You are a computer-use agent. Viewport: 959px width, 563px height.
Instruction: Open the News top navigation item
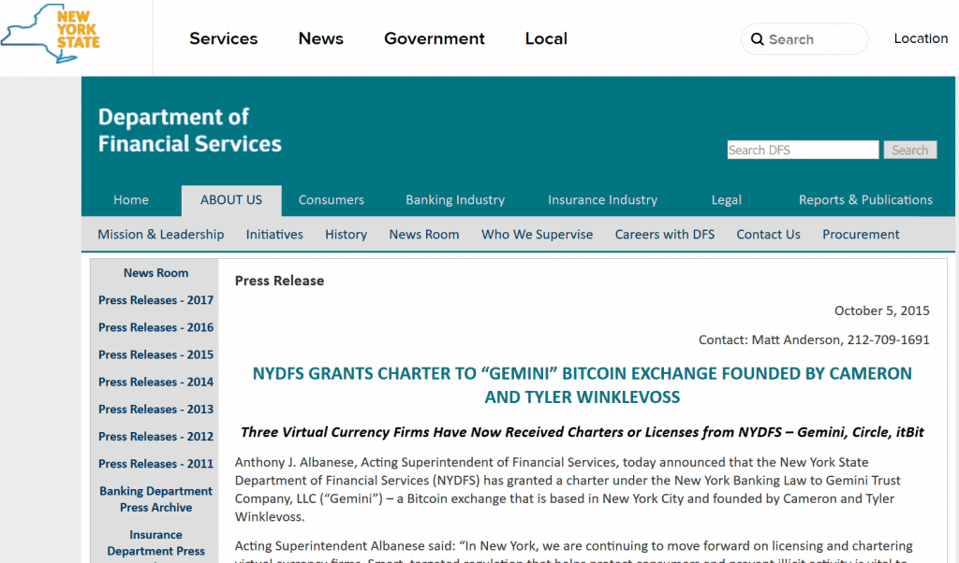click(x=320, y=38)
